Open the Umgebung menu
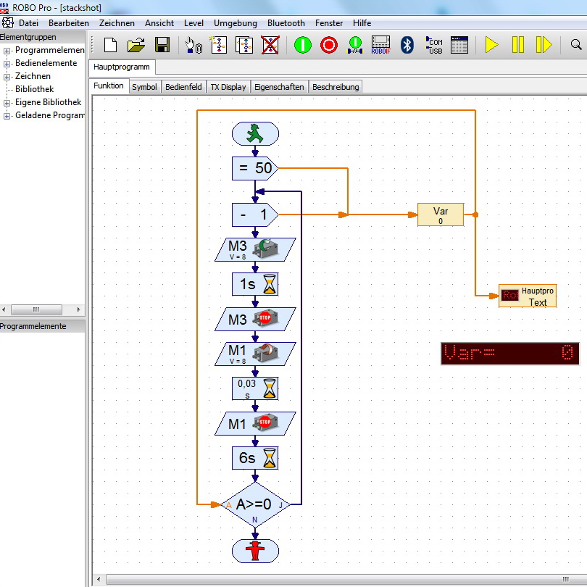 click(236, 23)
